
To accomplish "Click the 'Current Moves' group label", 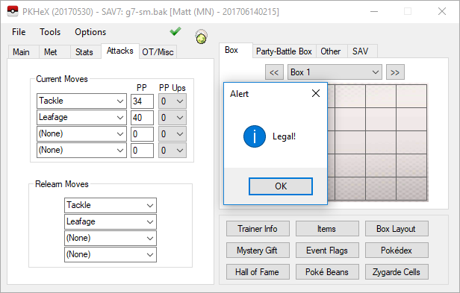I will click(62, 79).
